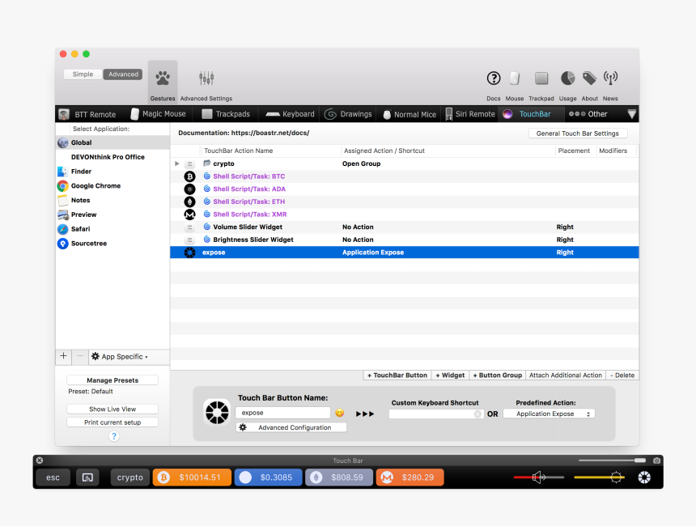Enable Advanced mode

[x=122, y=74]
